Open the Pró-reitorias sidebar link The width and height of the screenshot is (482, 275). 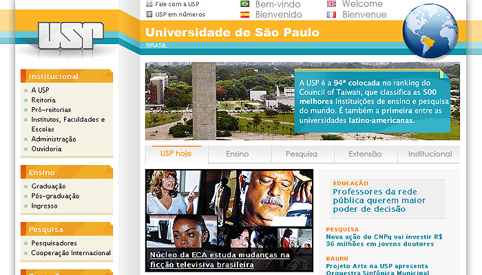51,110
